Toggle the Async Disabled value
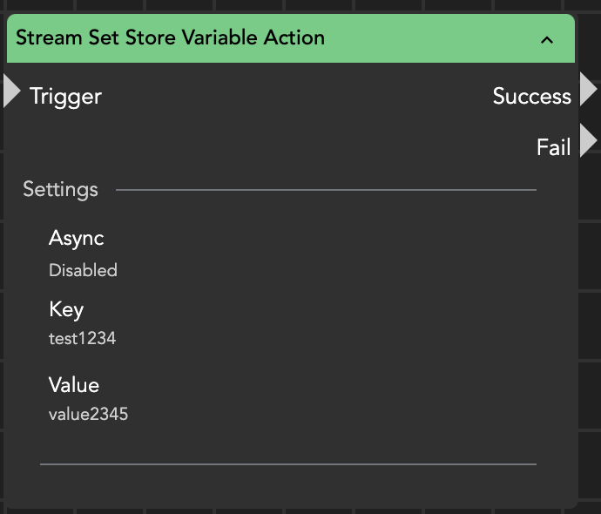601x514 pixels. pyautogui.click(x=83, y=270)
